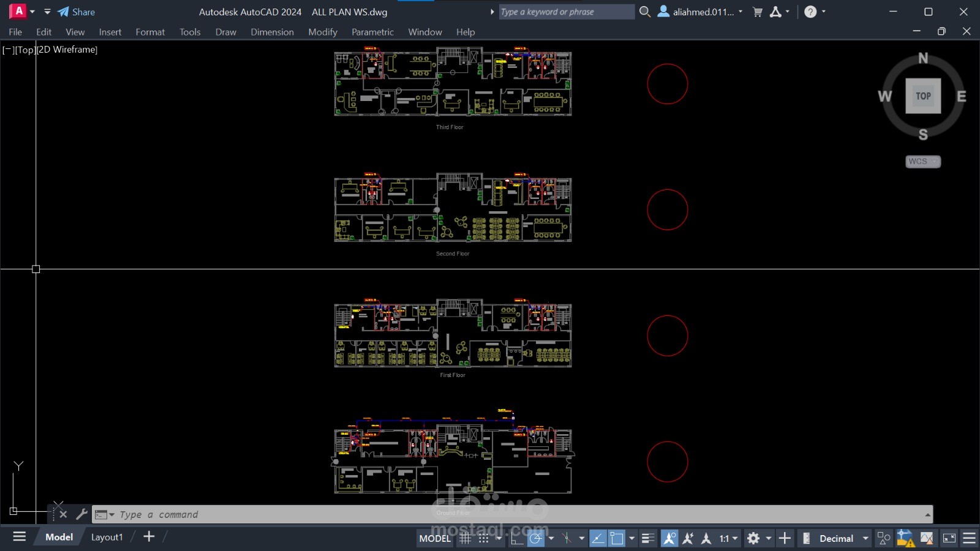Click the MODEL space status button
The width and height of the screenshot is (980, 551).
pyautogui.click(x=435, y=539)
